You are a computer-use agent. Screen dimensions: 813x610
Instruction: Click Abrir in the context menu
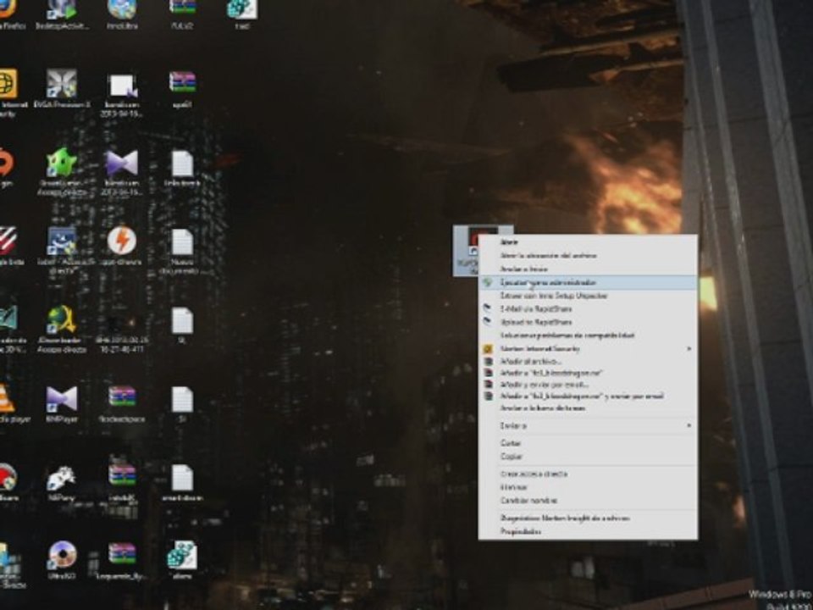tap(588, 242)
